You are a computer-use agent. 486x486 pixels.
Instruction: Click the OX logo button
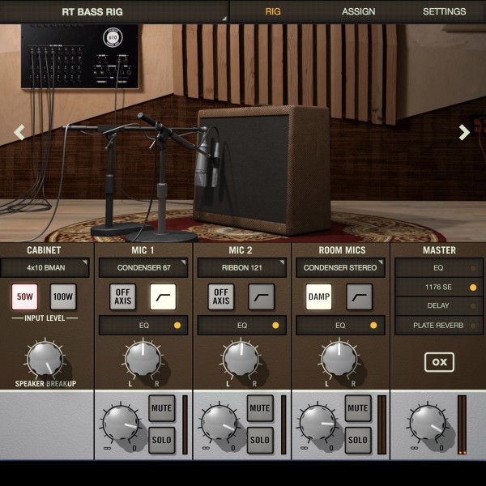click(439, 362)
